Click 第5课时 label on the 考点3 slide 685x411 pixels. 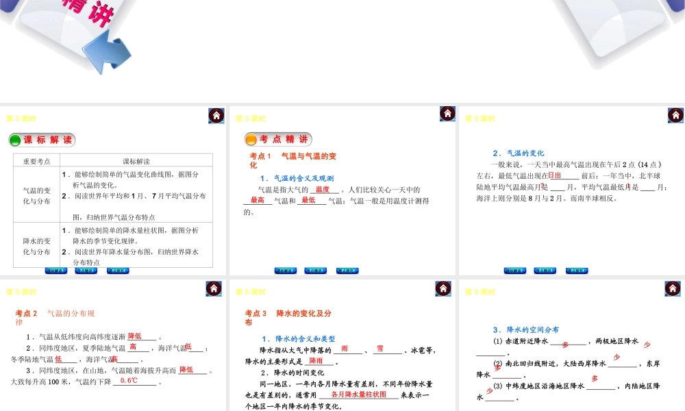[x=250, y=292]
